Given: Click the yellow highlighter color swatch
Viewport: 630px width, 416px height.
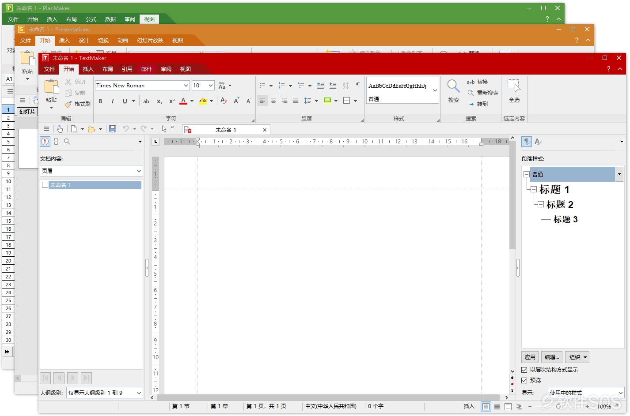Looking at the screenshot, I should (x=203, y=101).
